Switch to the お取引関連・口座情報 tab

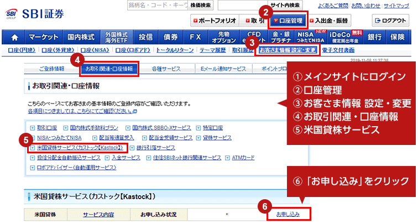tap(109, 69)
